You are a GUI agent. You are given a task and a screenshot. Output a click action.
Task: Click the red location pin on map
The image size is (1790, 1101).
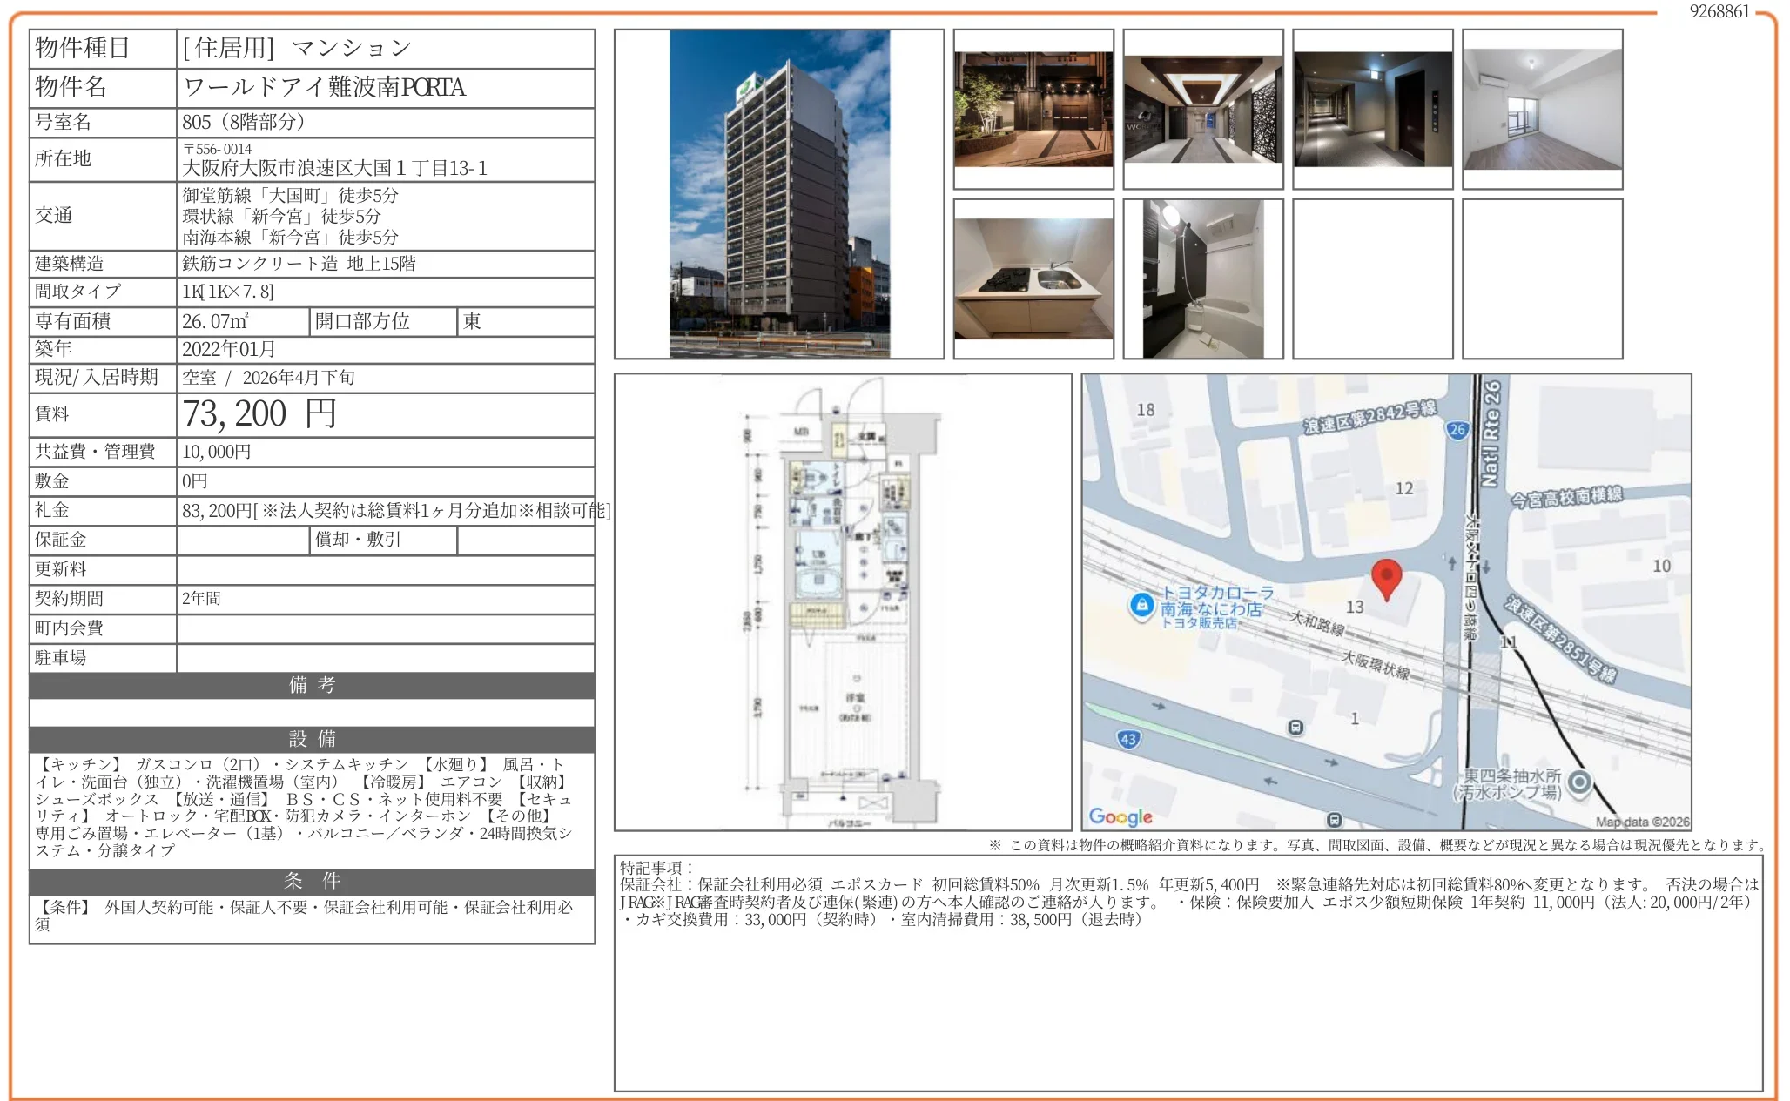1386,576
